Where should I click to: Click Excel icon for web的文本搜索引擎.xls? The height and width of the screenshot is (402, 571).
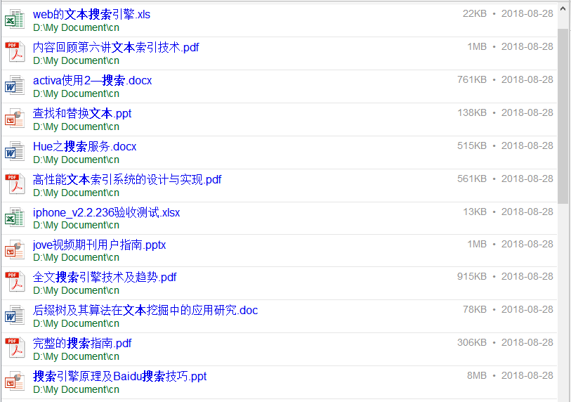coord(15,20)
